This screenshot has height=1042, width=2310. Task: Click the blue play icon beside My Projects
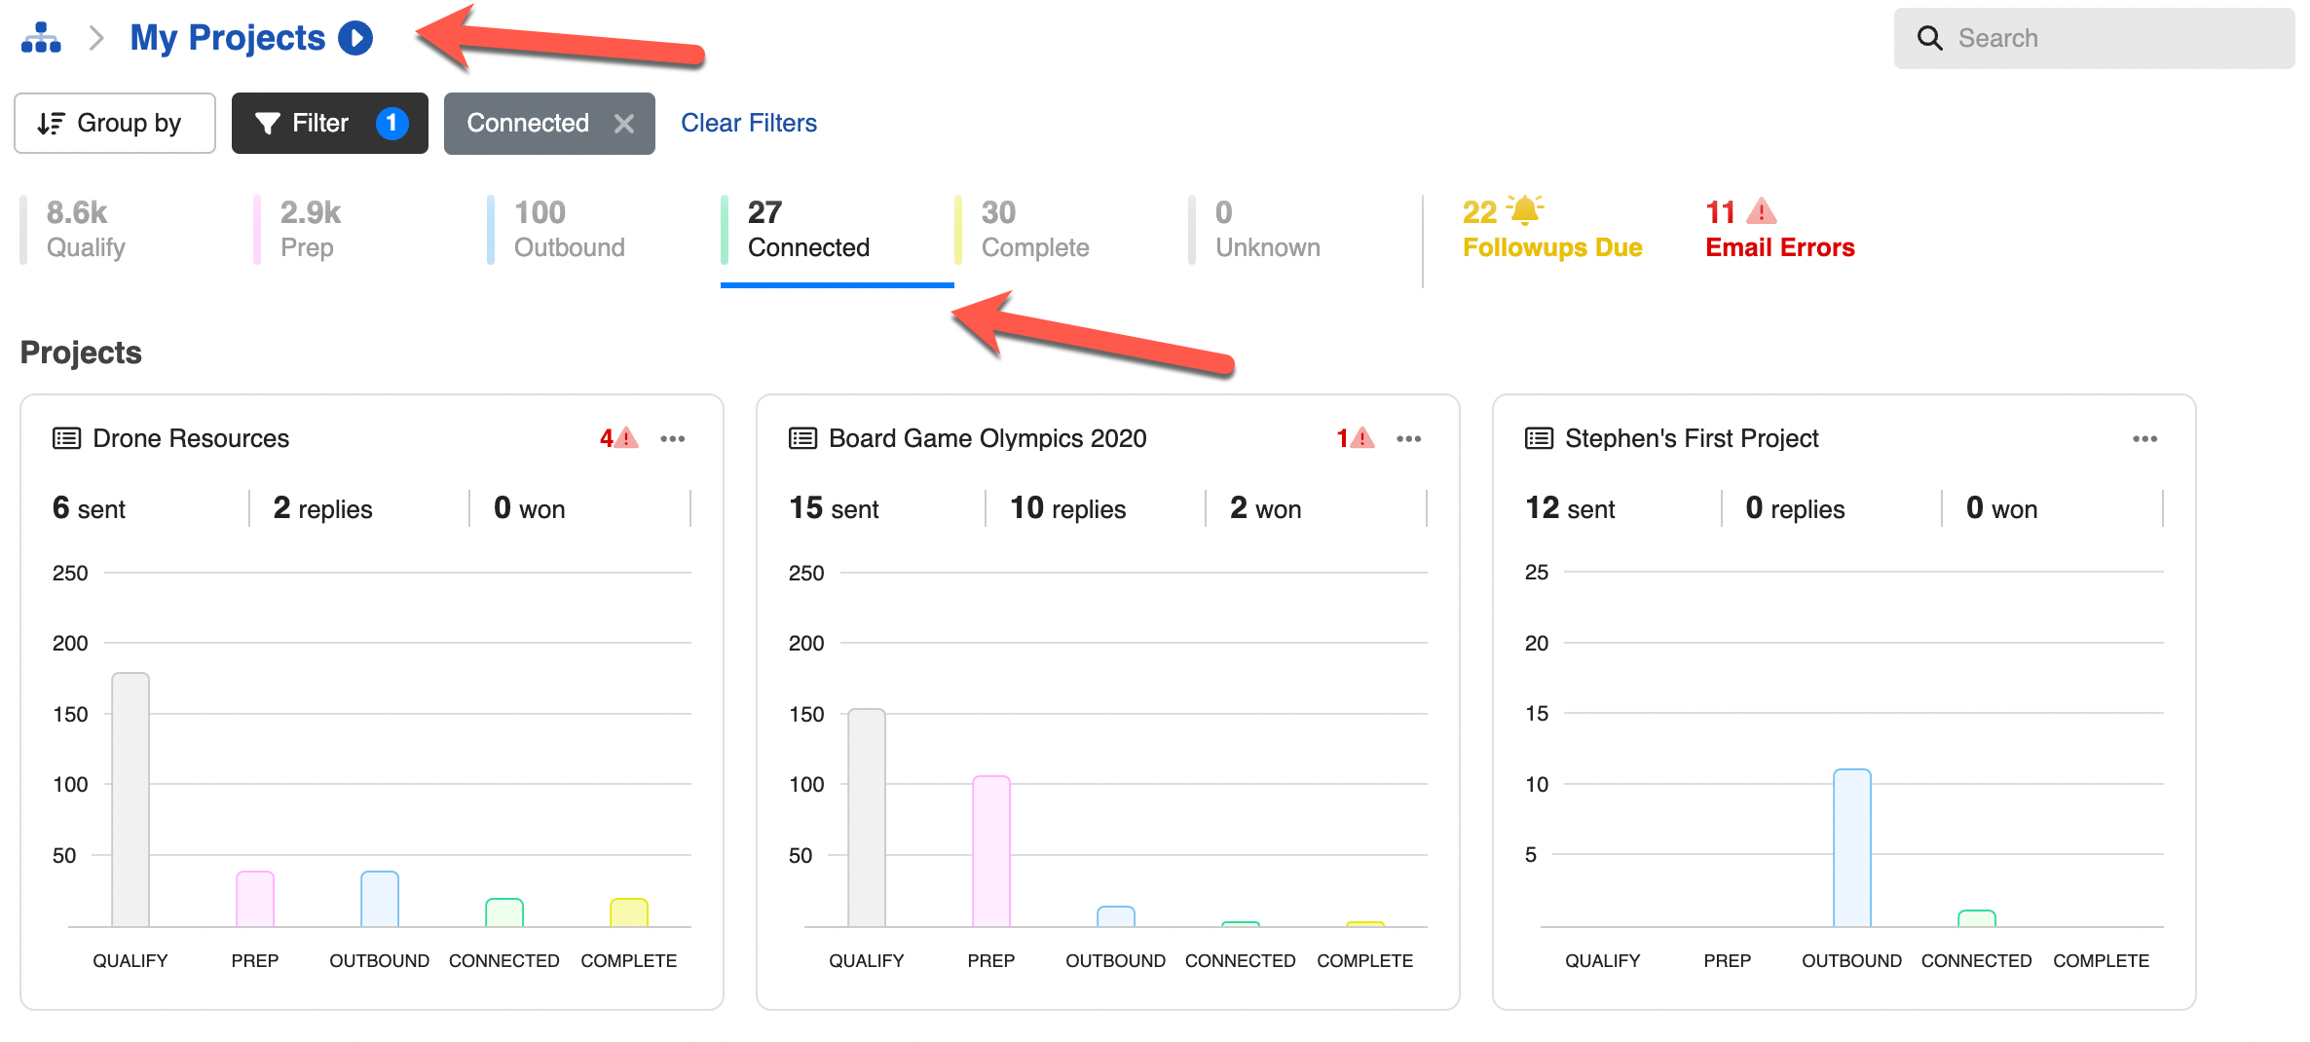click(x=355, y=38)
